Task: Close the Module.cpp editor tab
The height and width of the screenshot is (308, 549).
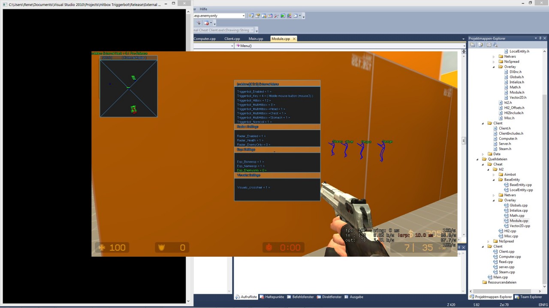Action: [294, 38]
